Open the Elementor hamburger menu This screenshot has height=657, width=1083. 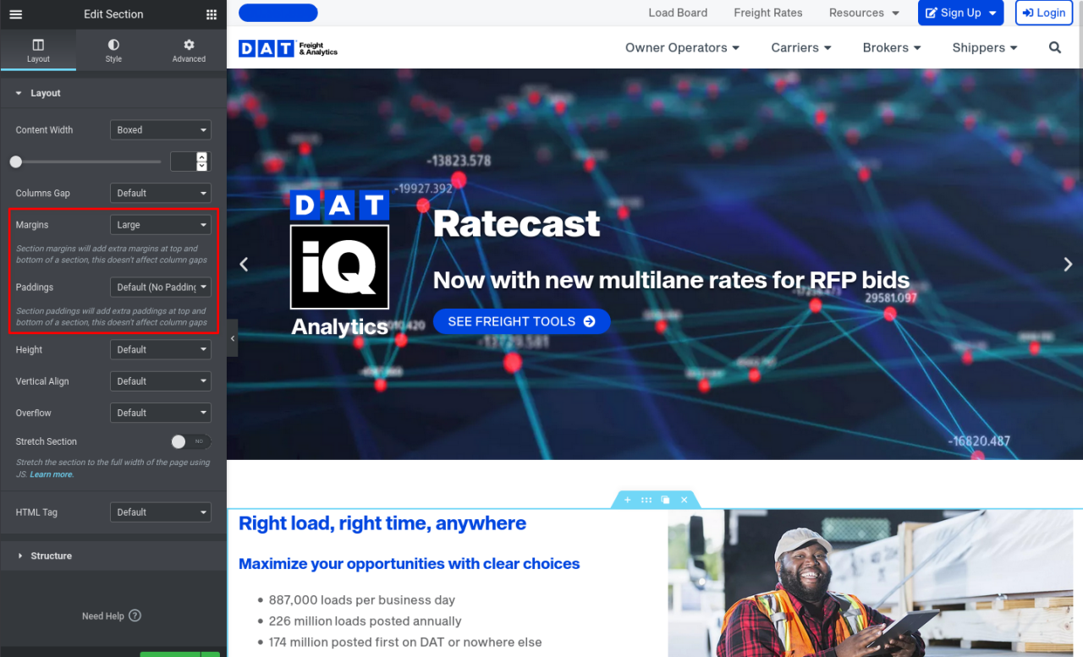[15, 14]
